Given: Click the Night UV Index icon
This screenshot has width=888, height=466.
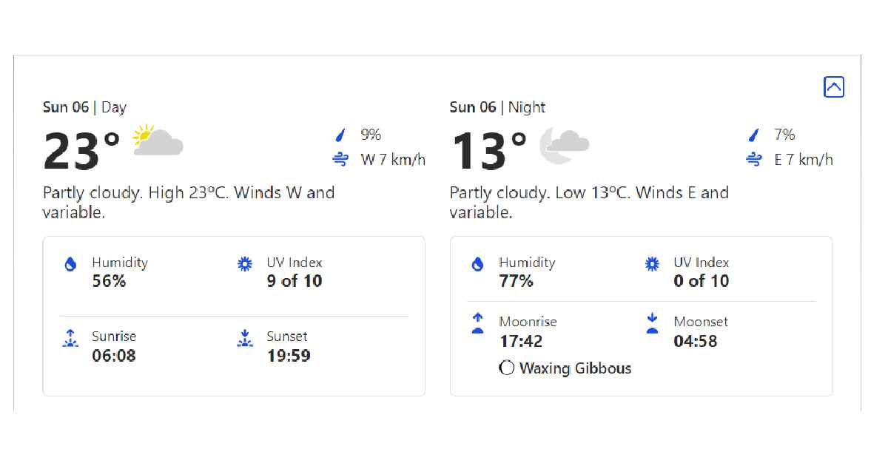Looking at the screenshot, I should 652,264.
